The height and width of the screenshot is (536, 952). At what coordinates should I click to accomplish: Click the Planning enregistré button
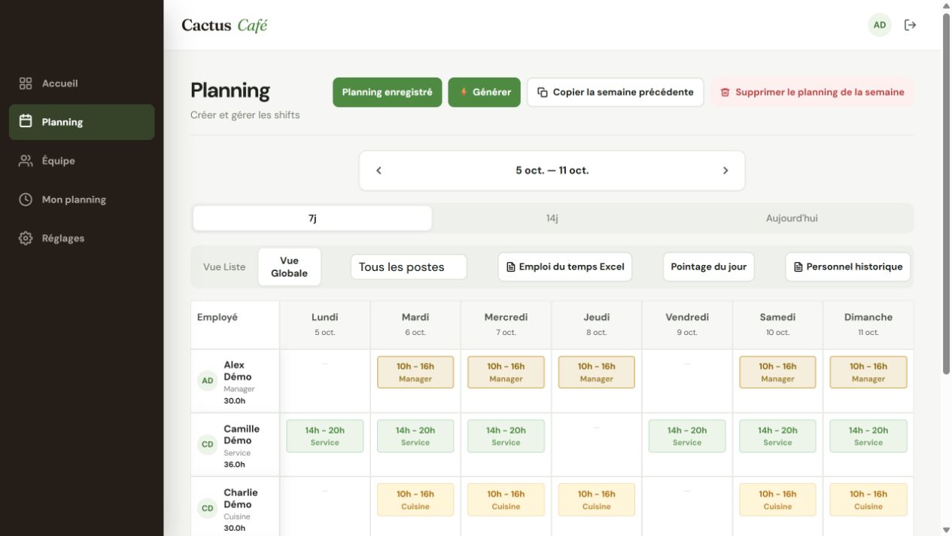point(388,93)
